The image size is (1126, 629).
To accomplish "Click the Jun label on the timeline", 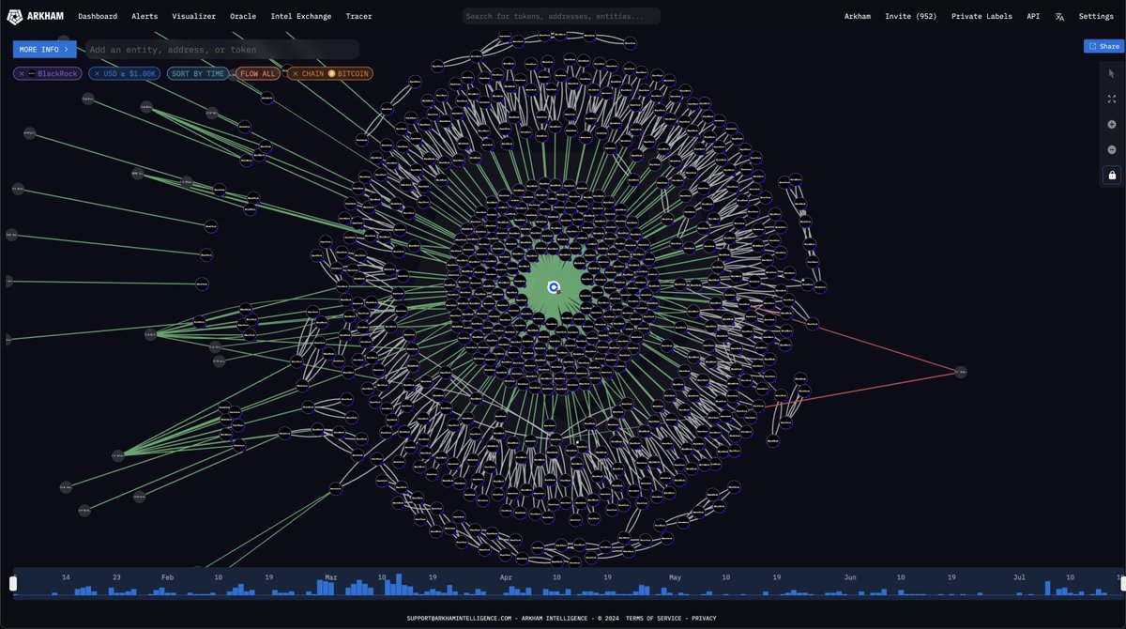I will point(850,577).
